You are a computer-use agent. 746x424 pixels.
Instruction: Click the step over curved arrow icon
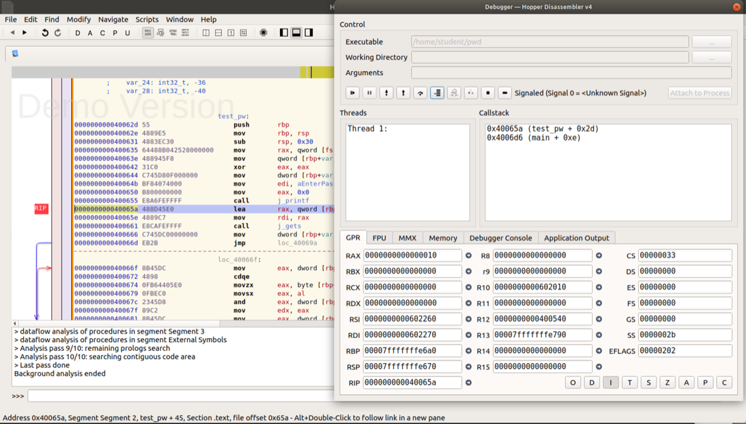click(x=420, y=93)
